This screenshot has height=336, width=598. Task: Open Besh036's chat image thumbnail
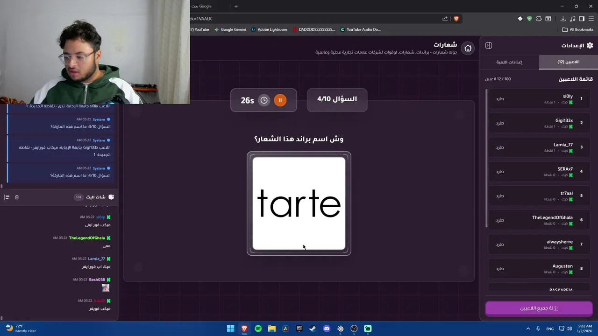click(x=106, y=288)
